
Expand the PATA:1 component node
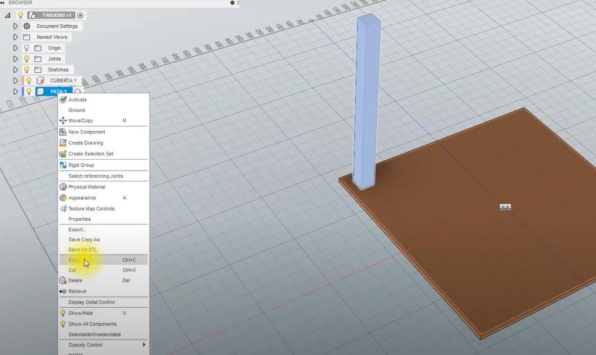tap(15, 91)
